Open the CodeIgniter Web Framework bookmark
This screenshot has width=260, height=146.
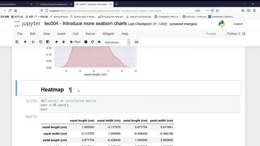(x=167, y=17)
